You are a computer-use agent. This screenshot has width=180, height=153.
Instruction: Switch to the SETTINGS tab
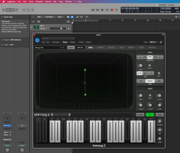pyautogui.click(x=152, y=47)
